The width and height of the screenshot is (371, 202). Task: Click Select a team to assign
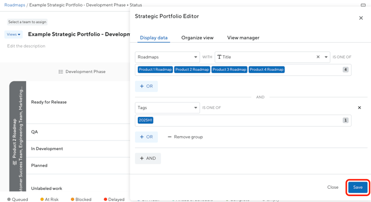tap(27, 22)
